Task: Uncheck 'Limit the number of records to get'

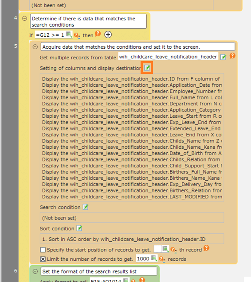Action: click(43, 259)
